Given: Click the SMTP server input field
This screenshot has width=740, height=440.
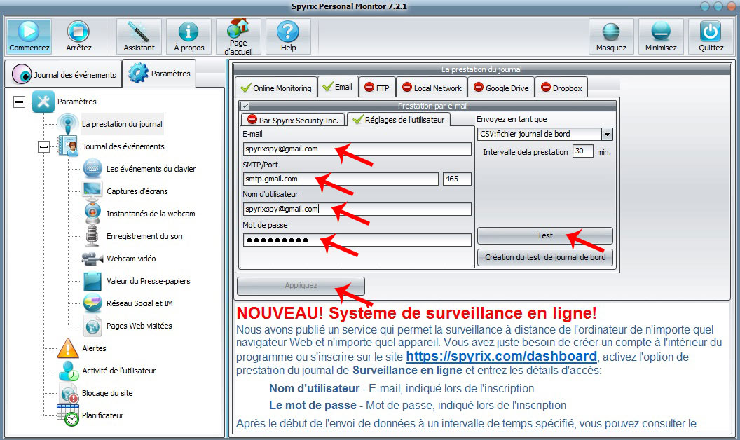Looking at the screenshot, I should point(341,179).
